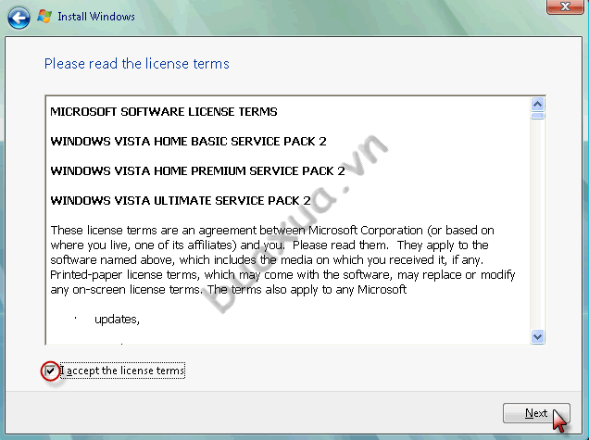This screenshot has height=440, width=589.
Task: Click the Microsoft Software License Terms heading
Action: [164, 111]
